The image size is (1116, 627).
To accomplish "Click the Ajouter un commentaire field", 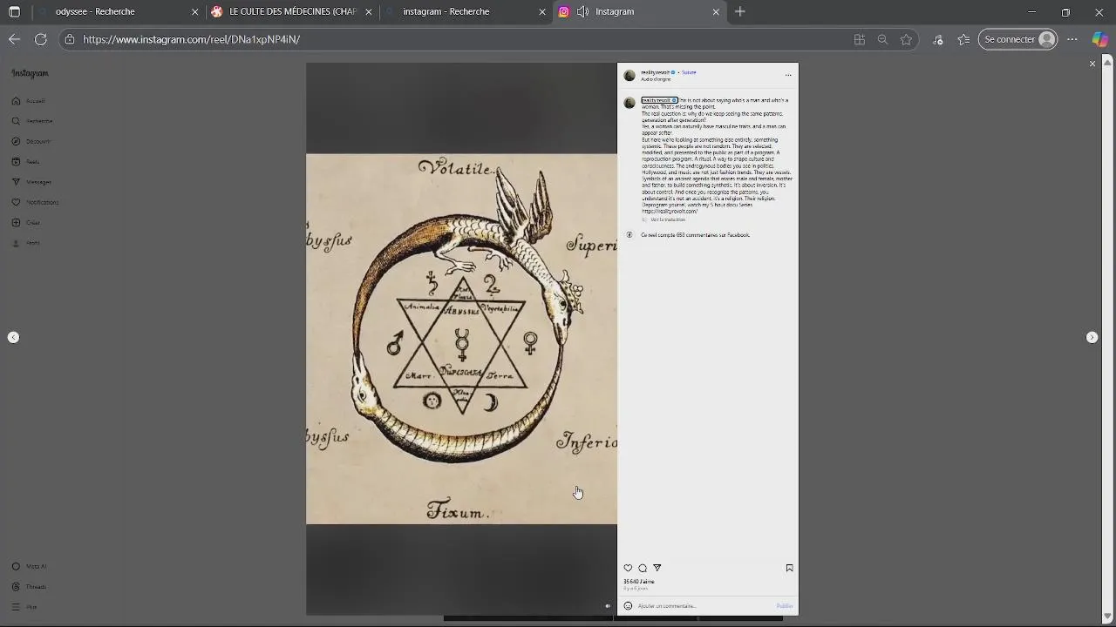I will 704,606.
